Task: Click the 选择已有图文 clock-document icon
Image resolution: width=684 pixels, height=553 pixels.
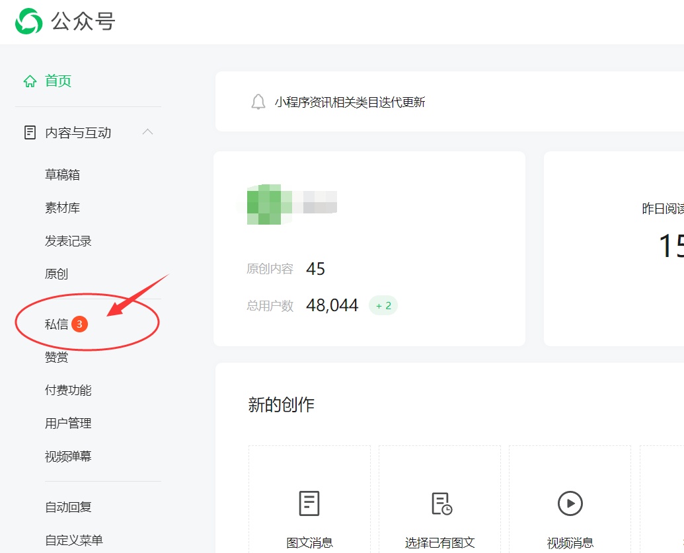Action: click(441, 503)
